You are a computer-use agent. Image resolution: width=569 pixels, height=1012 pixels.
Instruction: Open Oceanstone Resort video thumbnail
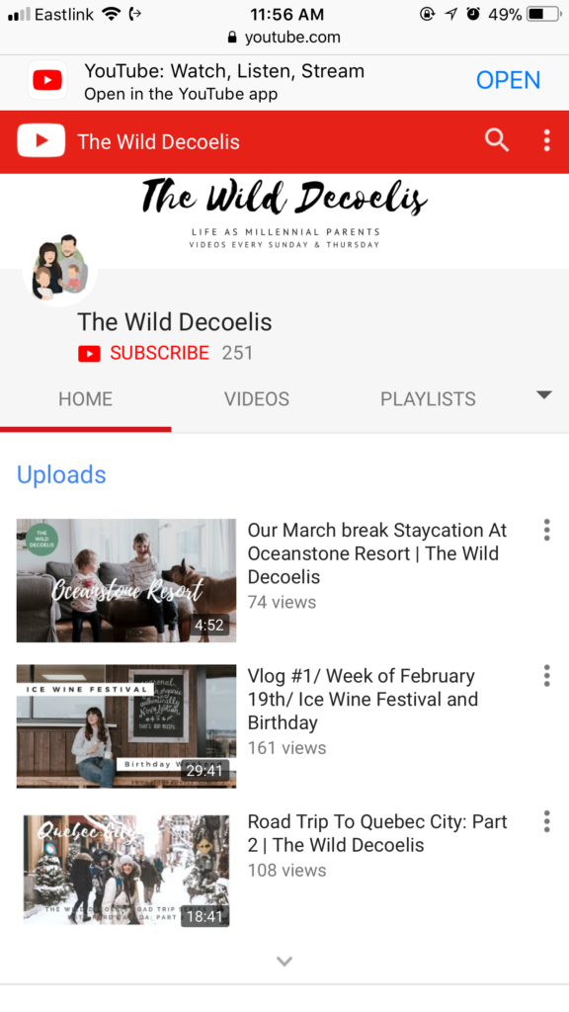[x=126, y=580]
